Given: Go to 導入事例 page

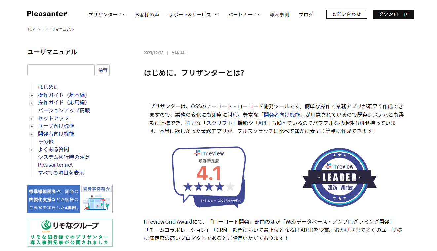Looking at the screenshot, I should pyautogui.click(x=279, y=14).
